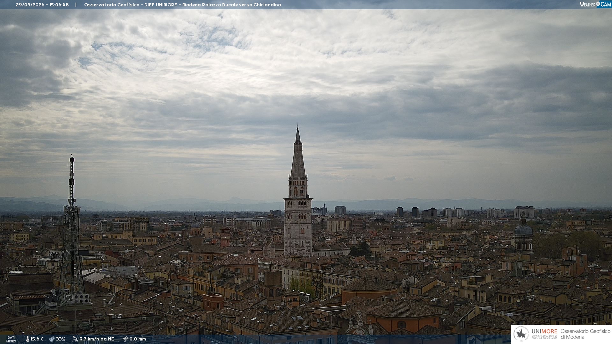
Task: Click the 33% humidity value
Action: 61,339
